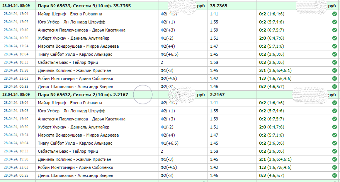The width and height of the screenshot is (340, 182).
Task: Click check icon for Хуберт Хуркач row, bet 65633
Action: 334,38
